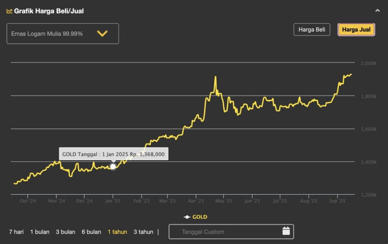Click the 1 Jan 2025 data point marker
The width and height of the screenshot is (388, 244).
(x=113, y=166)
